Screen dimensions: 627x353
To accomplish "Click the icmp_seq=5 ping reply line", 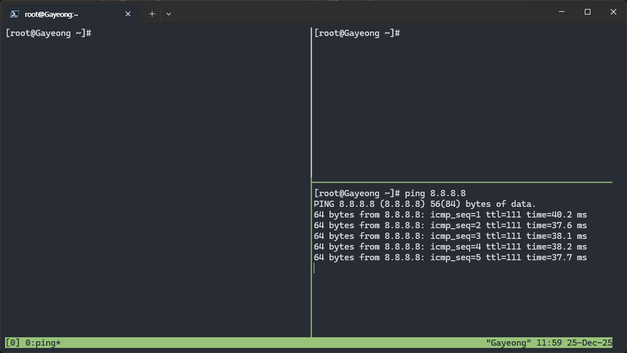I will coord(450,257).
